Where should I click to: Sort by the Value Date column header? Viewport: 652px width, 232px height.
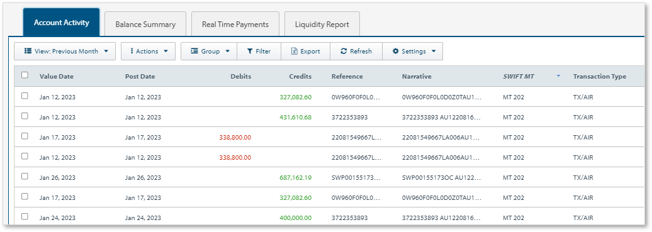pyautogui.click(x=57, y=77)
